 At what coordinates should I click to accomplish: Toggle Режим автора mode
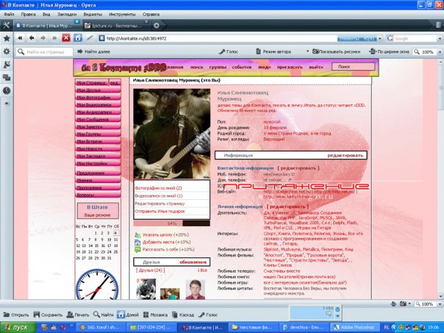point(273,51)
